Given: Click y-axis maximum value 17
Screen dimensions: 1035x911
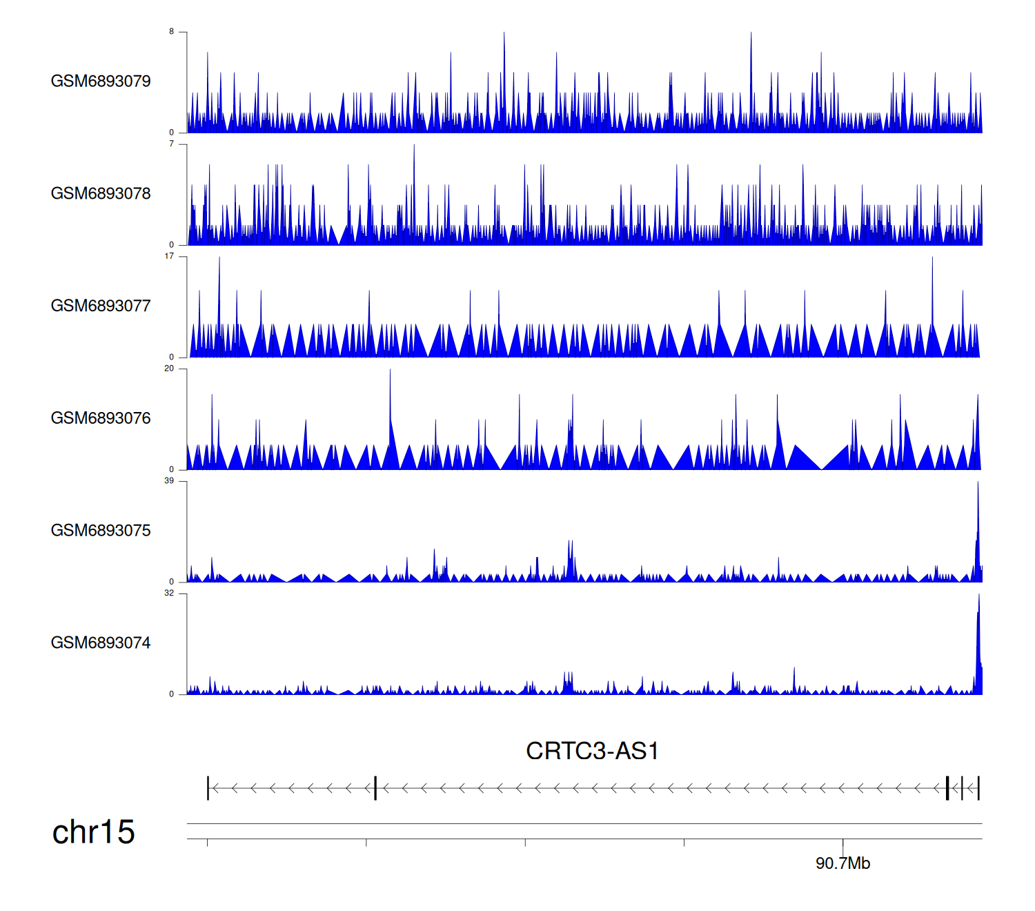Looking at the screenshot, I should (x=169, y=256).
